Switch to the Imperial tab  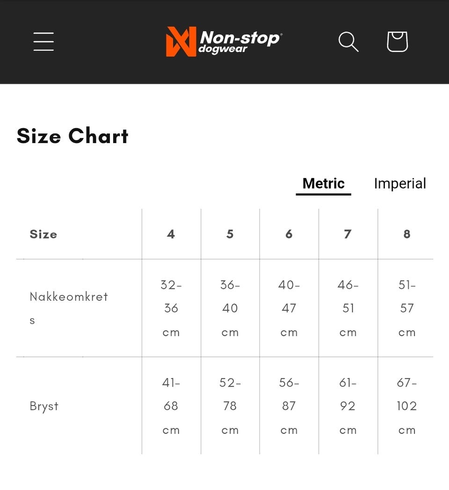(x=400, y=184)
